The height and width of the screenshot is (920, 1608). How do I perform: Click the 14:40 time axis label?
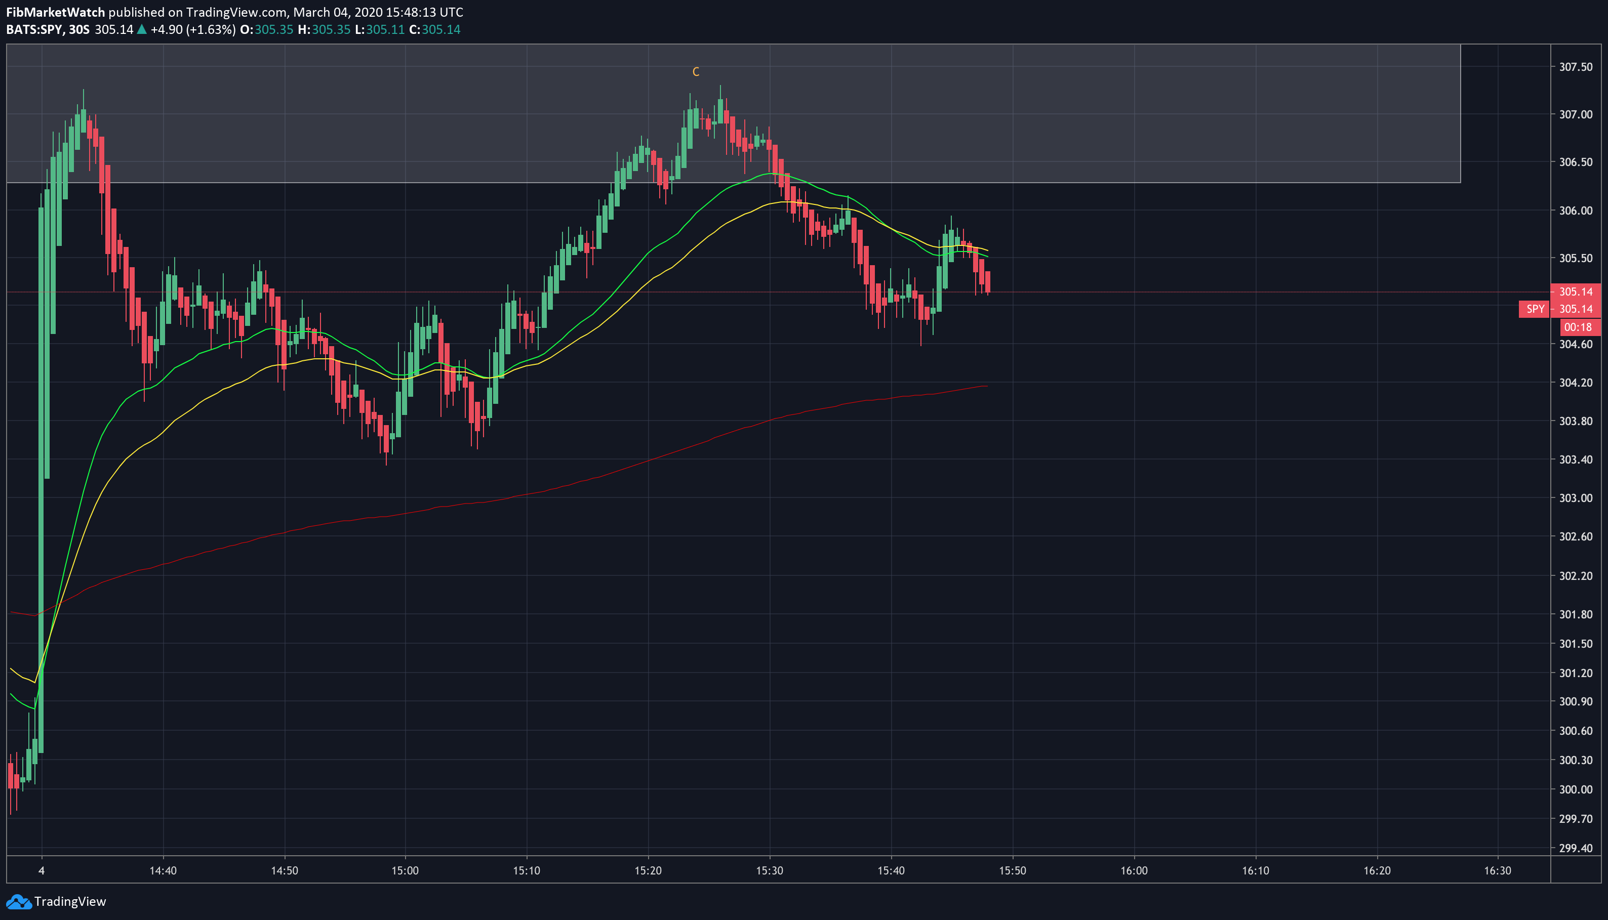(x=163, y=871)
